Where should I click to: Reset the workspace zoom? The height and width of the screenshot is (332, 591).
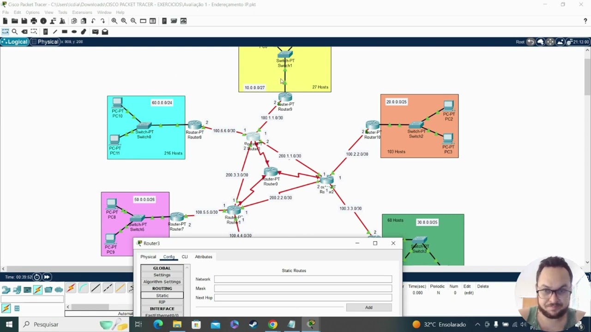124,21
